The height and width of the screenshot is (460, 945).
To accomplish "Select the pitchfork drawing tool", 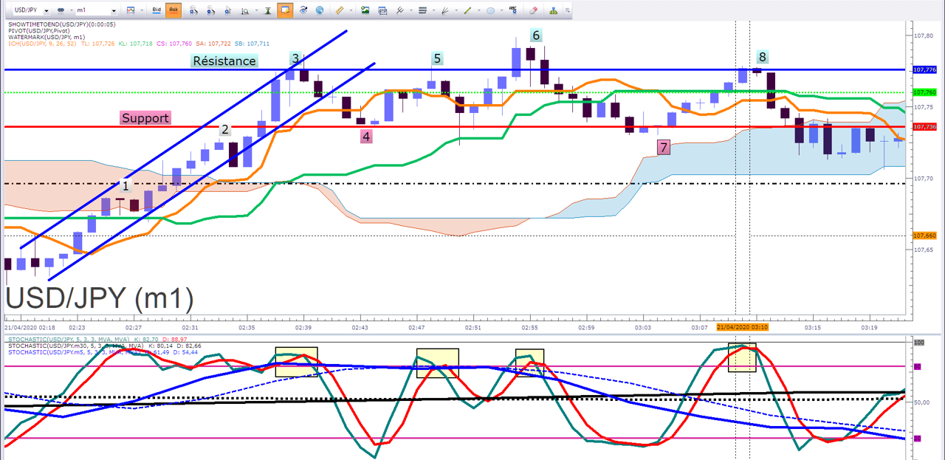I will 399,10.
